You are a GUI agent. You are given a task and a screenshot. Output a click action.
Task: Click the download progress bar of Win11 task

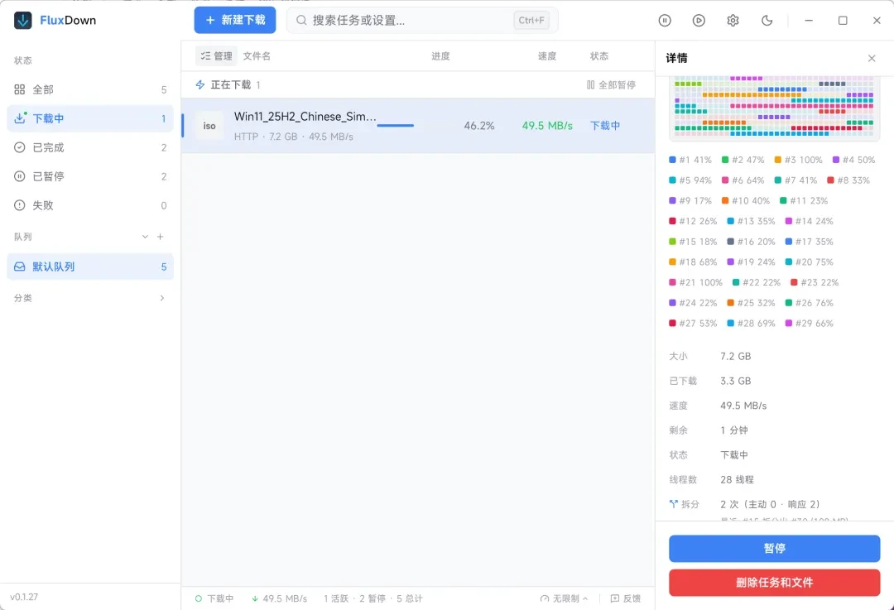pyautogui.click(x=396, y=126)
